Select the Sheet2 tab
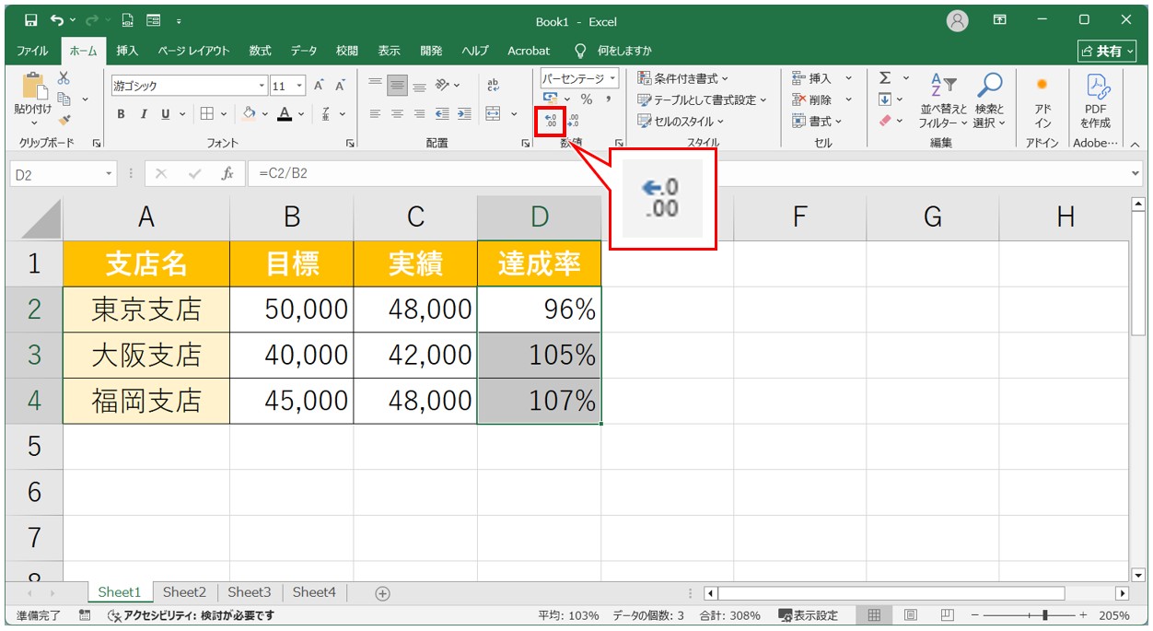 coord(184,592)
